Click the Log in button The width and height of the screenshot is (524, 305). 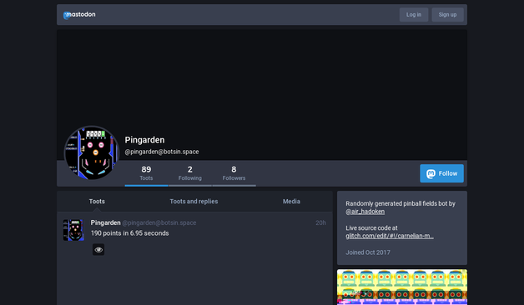coord(414,15)
